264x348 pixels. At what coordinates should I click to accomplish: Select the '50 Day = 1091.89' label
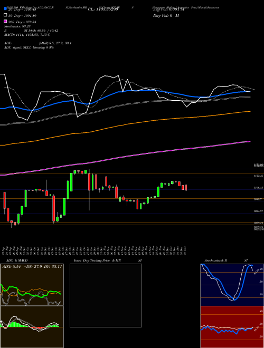(22, 16)
